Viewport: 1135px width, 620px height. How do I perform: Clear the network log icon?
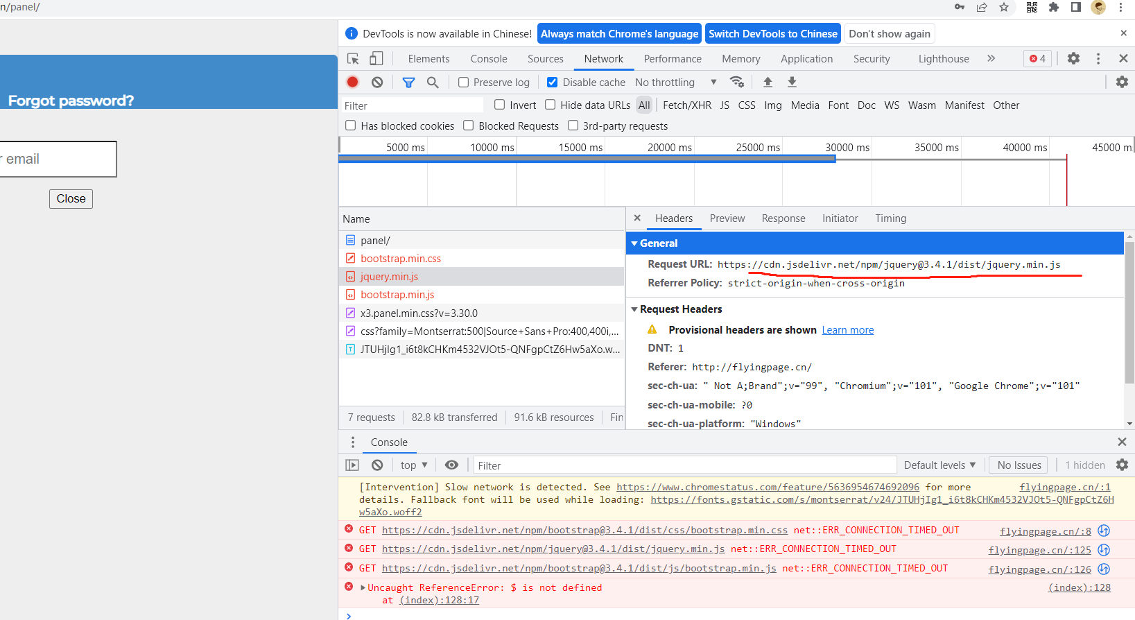pos(377,82)
